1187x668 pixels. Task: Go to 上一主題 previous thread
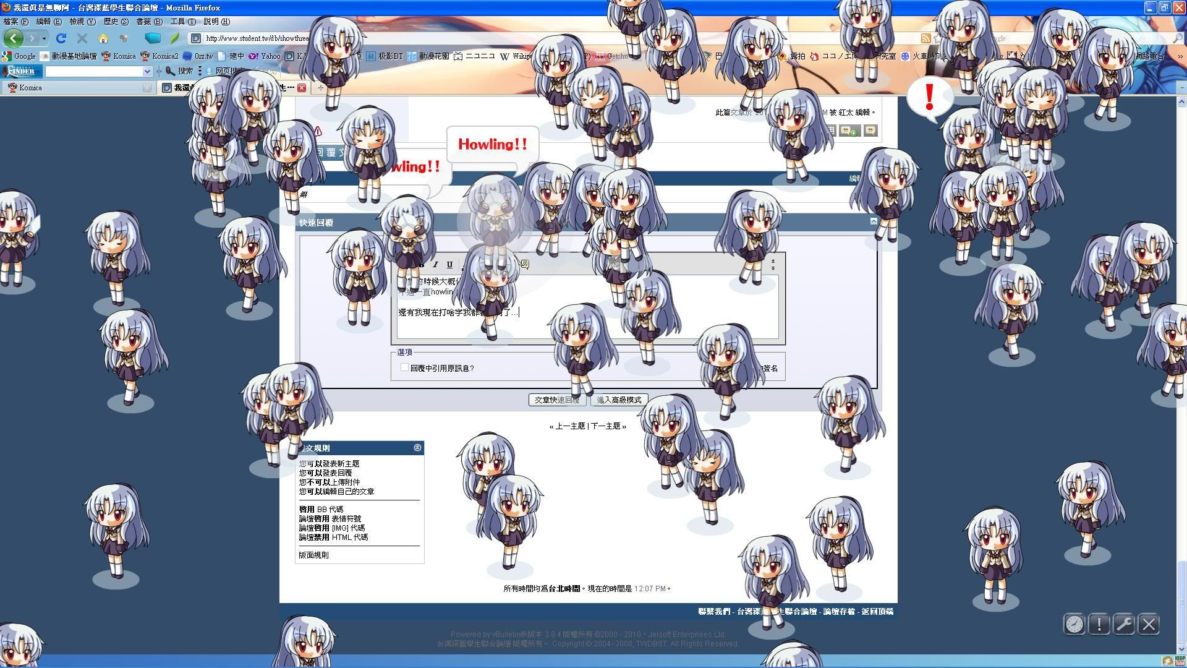tap(570, 426)
